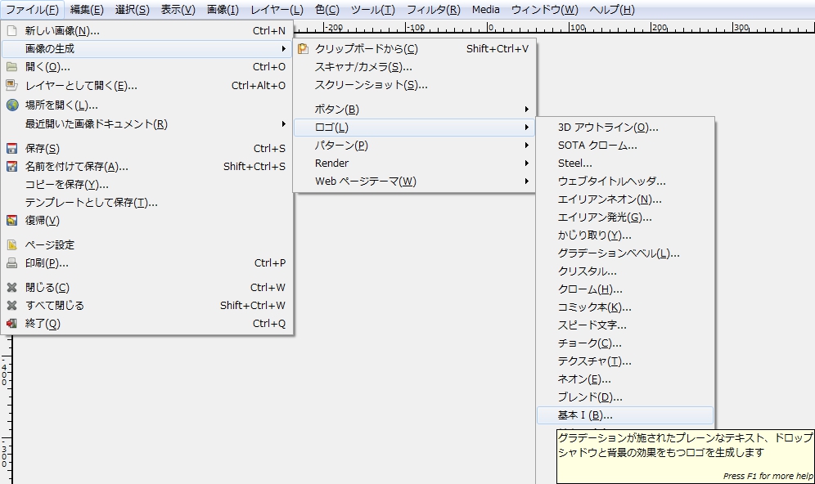The image size is (815, 484).
Task: Click the icon beside レイヤーとして開く(E)
Action: tap(12, 85)
